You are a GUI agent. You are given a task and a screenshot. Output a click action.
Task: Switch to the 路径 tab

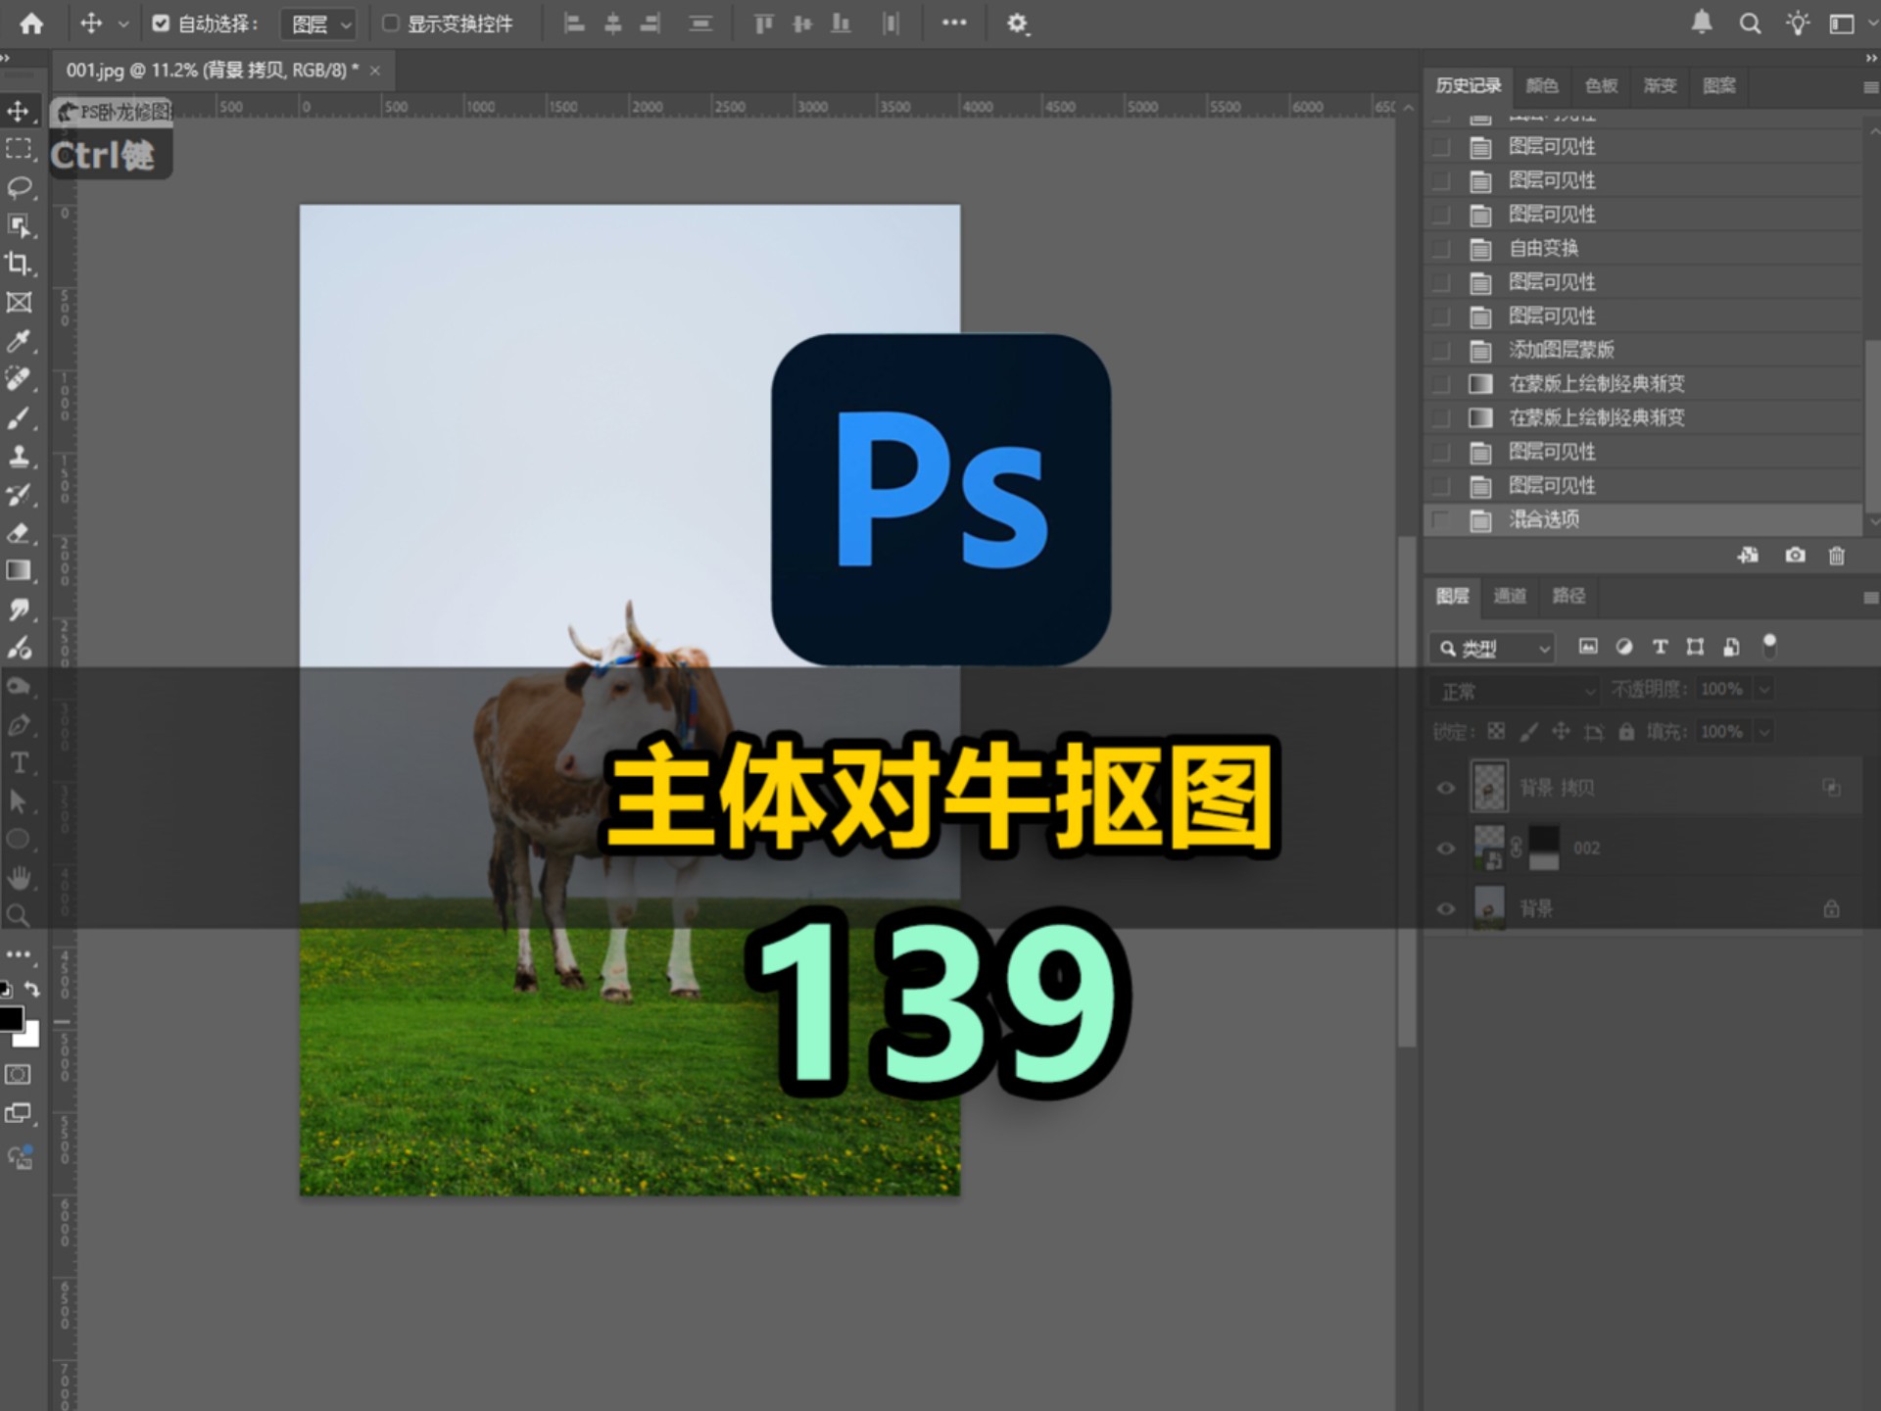[x=1568, y=596]
